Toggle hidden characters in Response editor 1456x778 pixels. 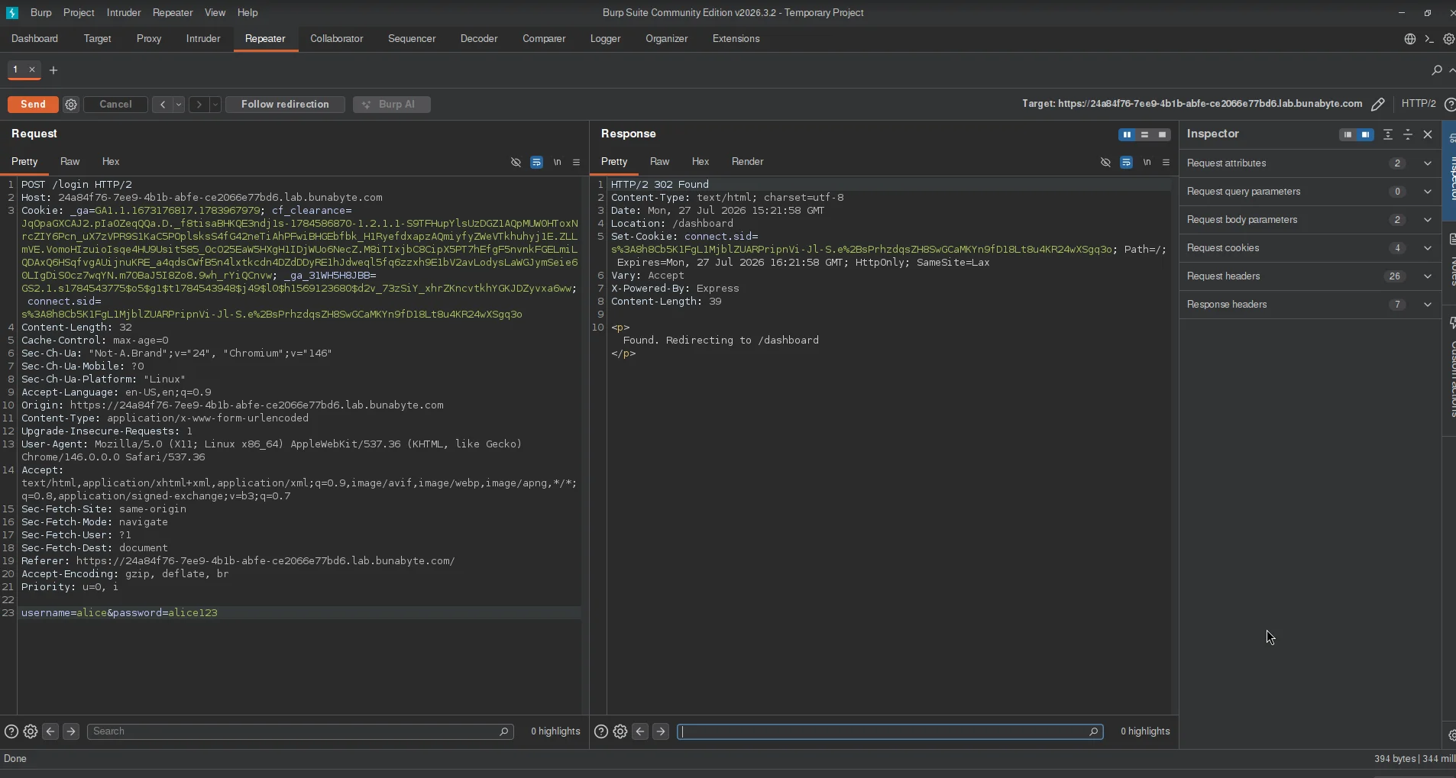coord(1105,162)
